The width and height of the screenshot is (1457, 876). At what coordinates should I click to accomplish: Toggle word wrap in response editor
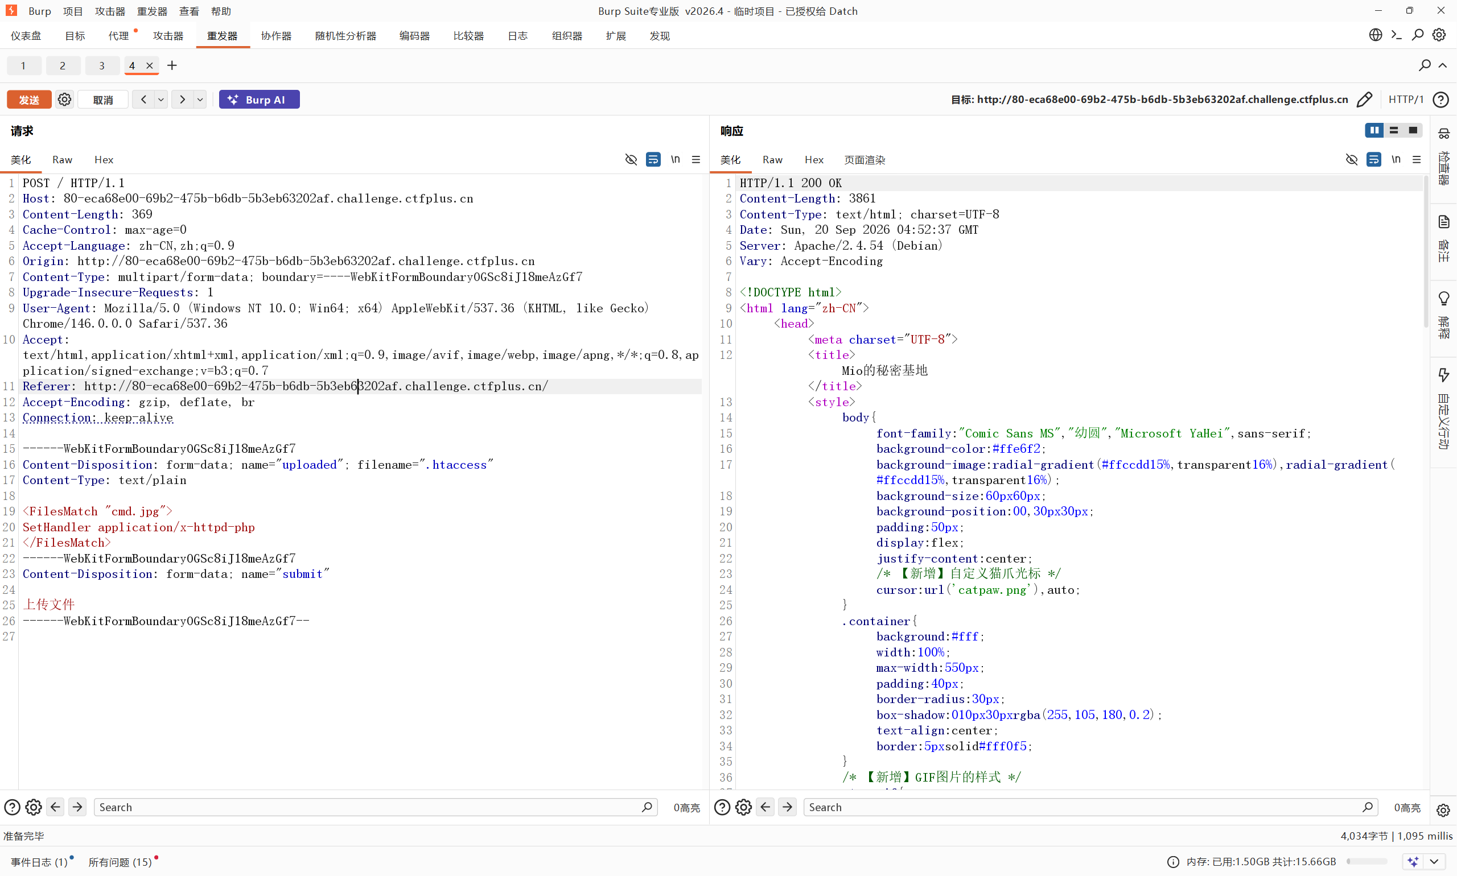1374,159
